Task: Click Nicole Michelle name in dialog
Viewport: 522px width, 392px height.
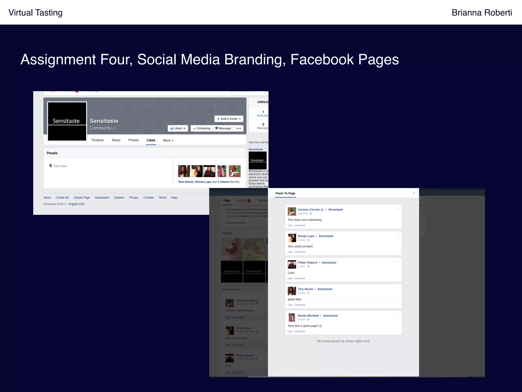Action: (308, 316)
